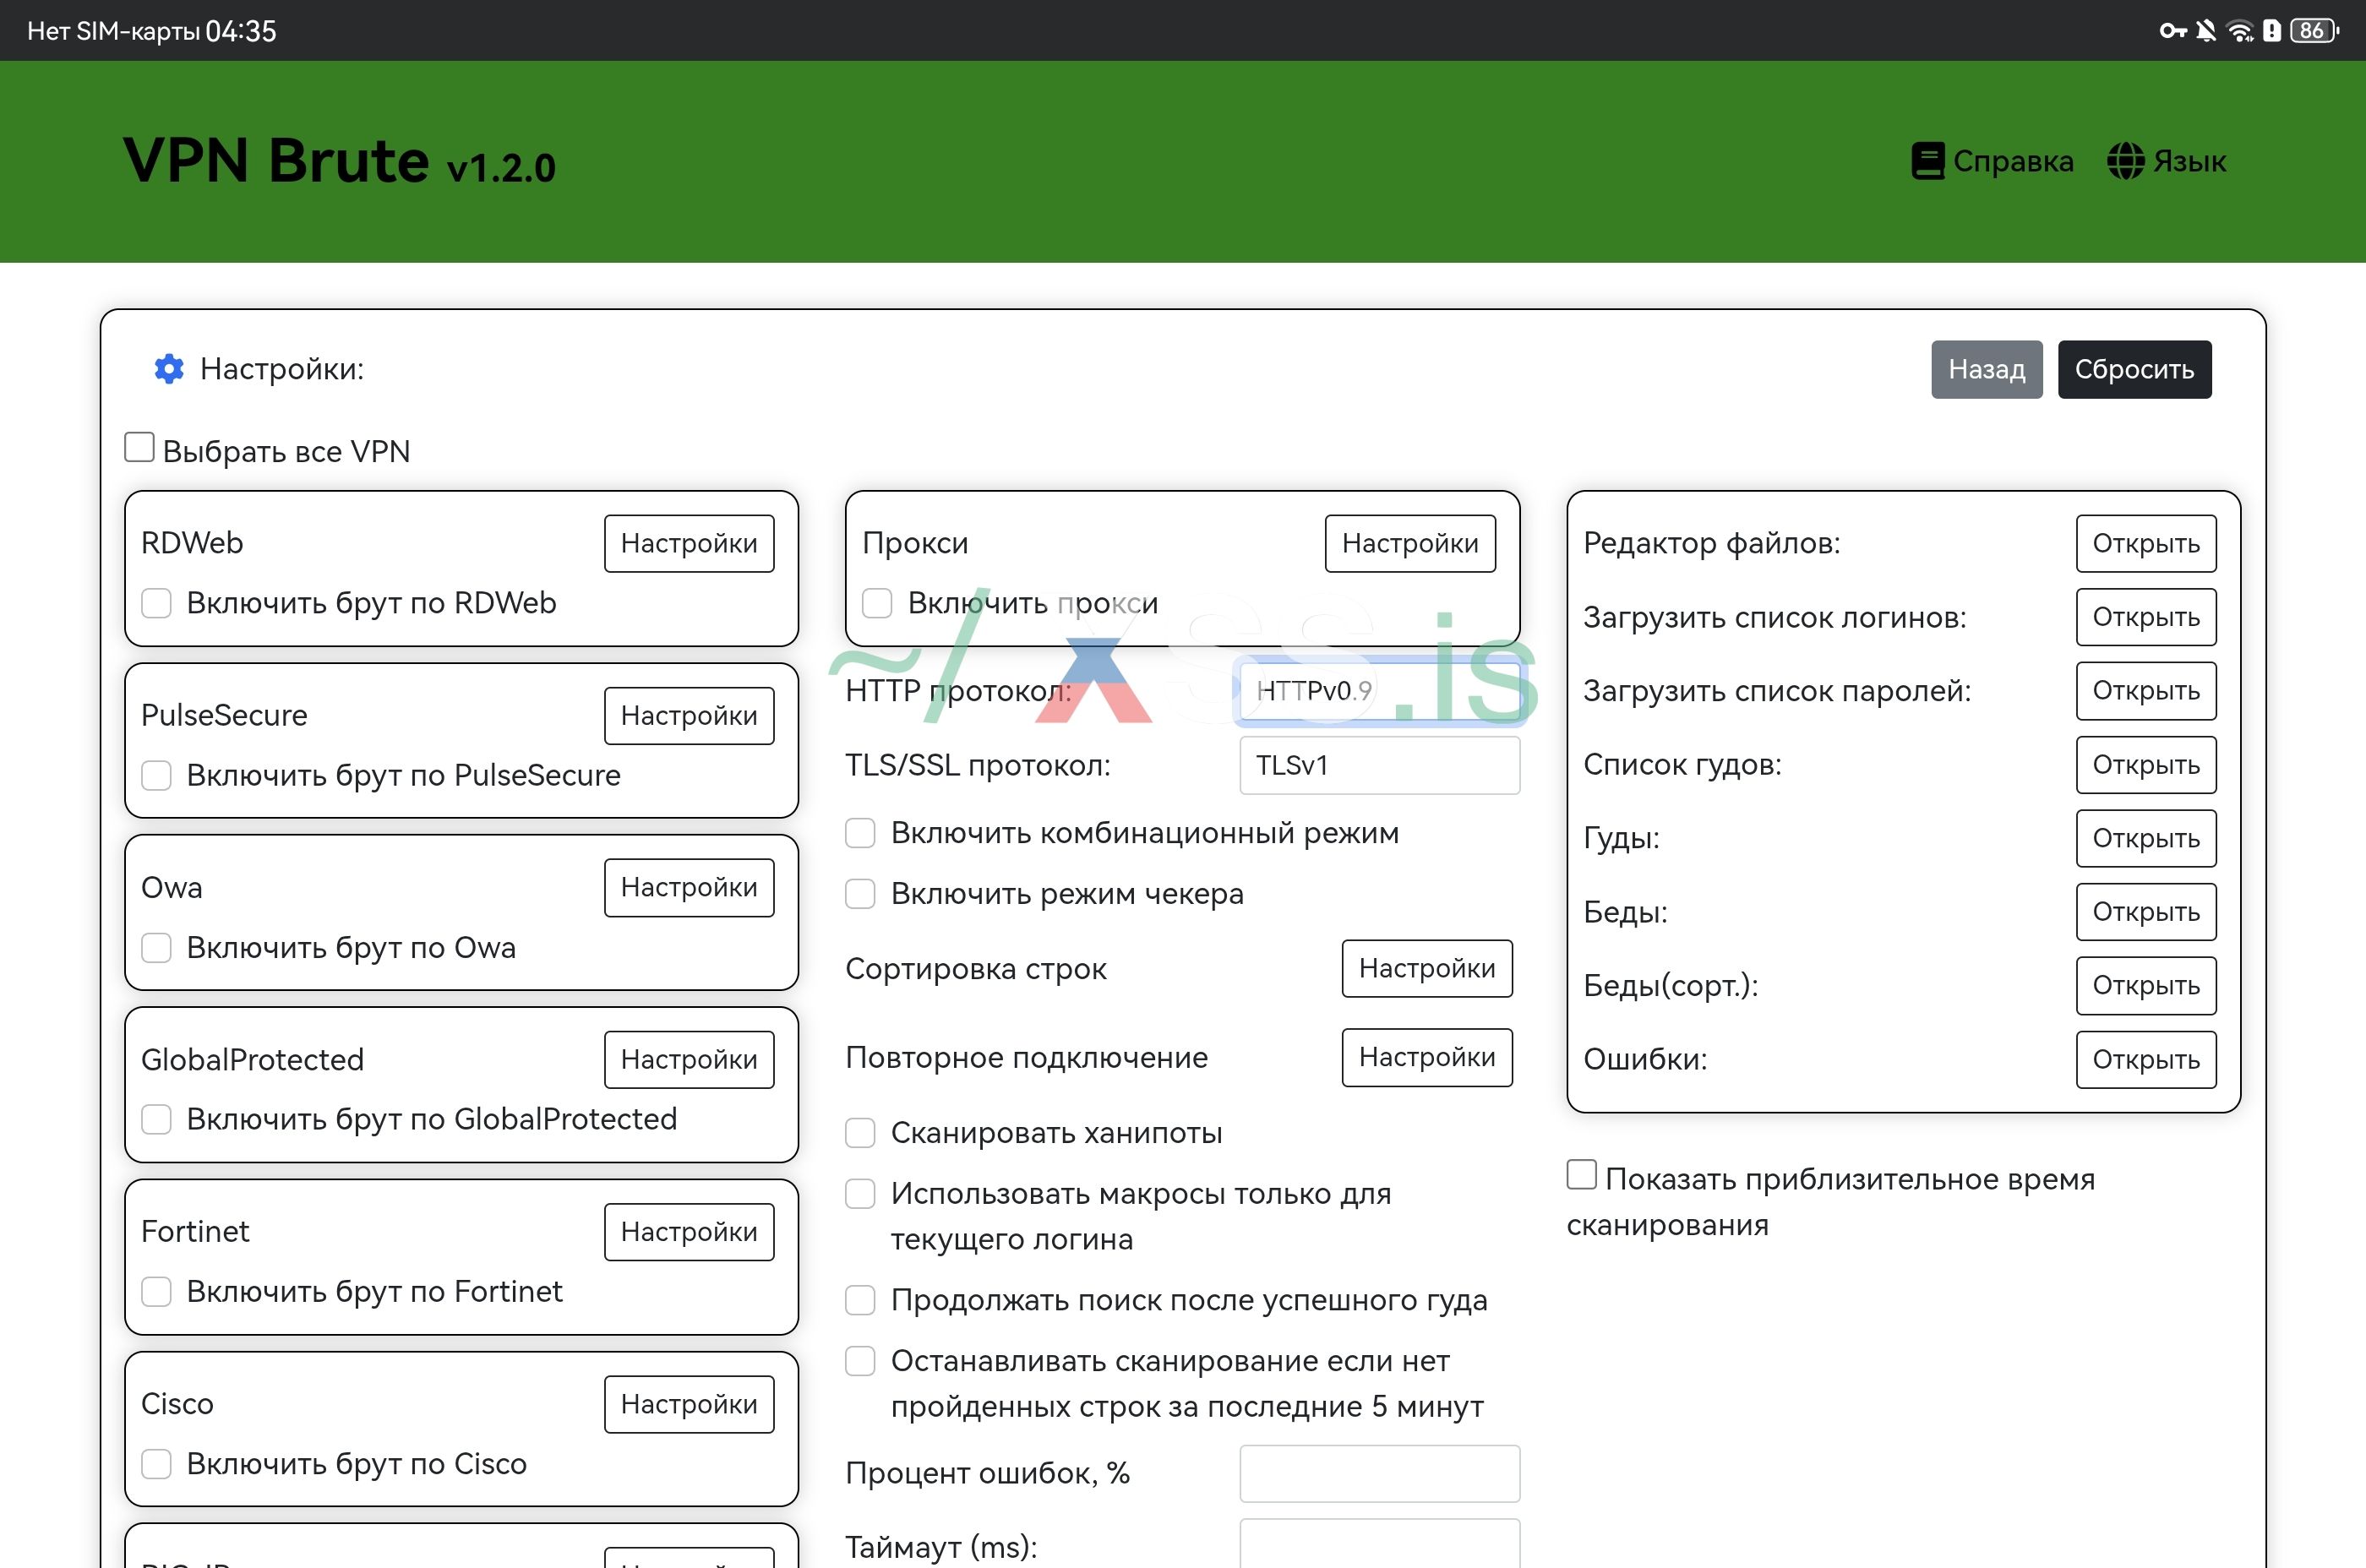Toggle Включить прокси checkbox
Screen dimensions: 2366x1568
pos(878,603)
